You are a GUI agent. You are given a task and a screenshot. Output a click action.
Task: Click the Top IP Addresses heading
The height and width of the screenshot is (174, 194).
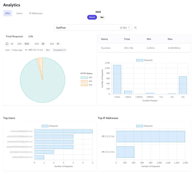pyautogui.click(x=108, y=118)
